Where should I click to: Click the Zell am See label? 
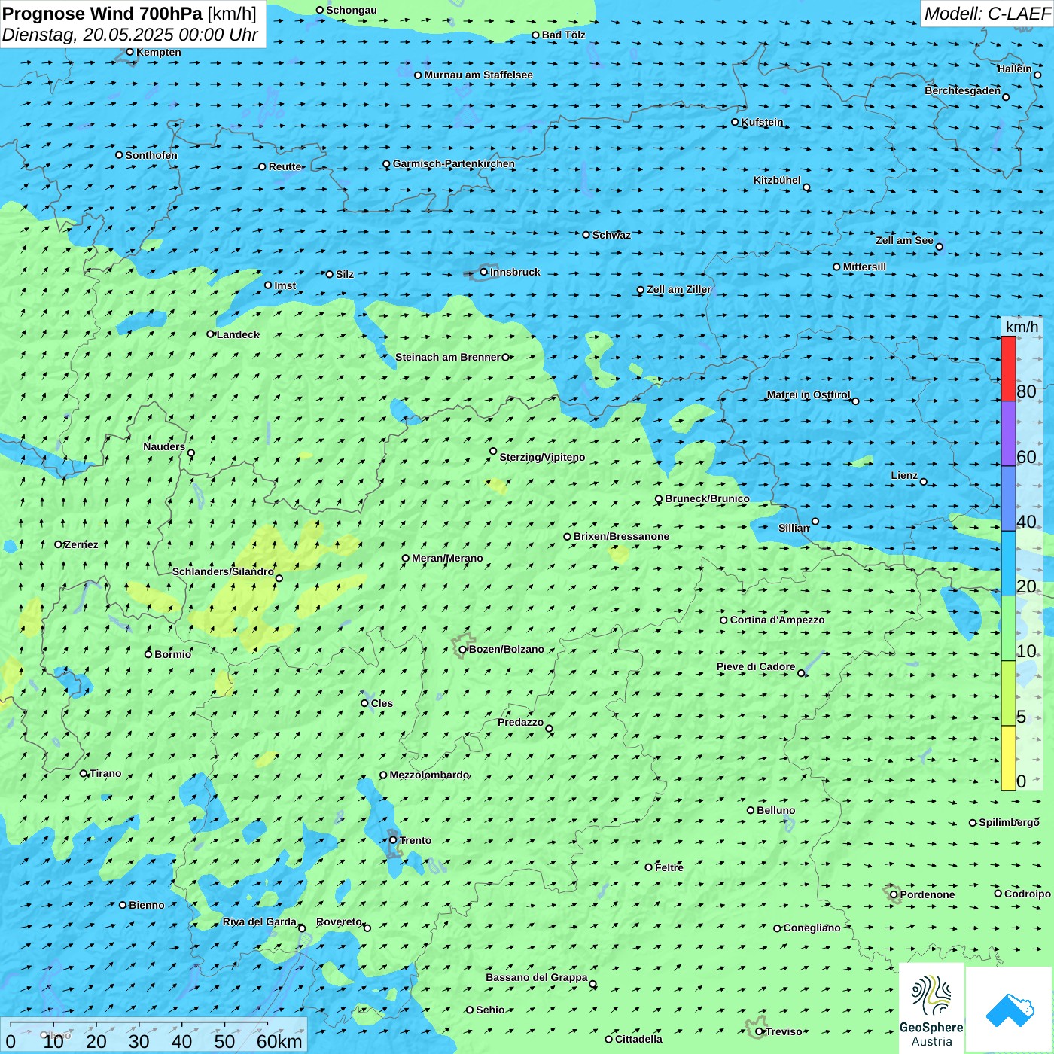pyautogui.click(x=904, y=241)
